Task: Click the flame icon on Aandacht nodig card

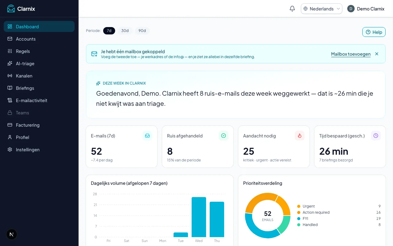Action: [300, 136]
